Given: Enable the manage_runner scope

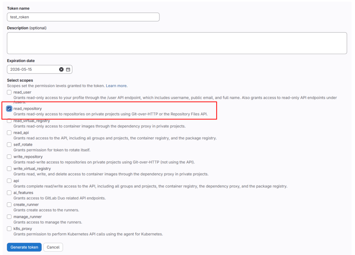Looking at the screenshot, I should click(x=9, y=217).
